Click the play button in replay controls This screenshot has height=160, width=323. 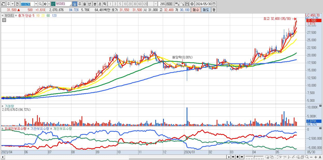point(229,157)
